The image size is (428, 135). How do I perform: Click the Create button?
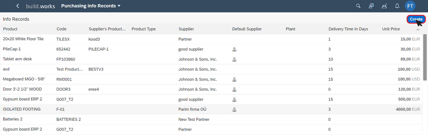pos(416,19)
